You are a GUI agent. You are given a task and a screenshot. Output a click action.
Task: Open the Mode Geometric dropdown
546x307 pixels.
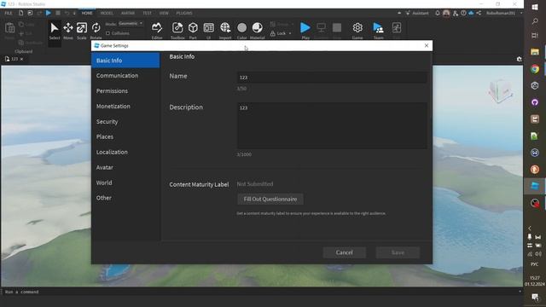click(131, 24)
